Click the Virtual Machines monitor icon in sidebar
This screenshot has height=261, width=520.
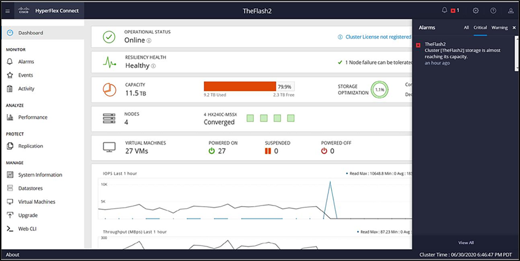coord(10,202)
